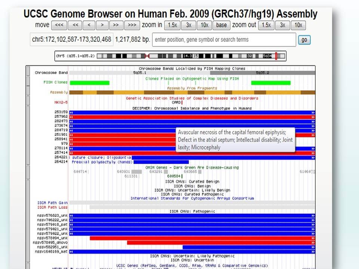
Task: Select ISCA variant nssv706222_unk
Action: tap(192, 220)
